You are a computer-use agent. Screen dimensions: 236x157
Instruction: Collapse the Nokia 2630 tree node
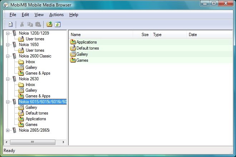(8, 79)
